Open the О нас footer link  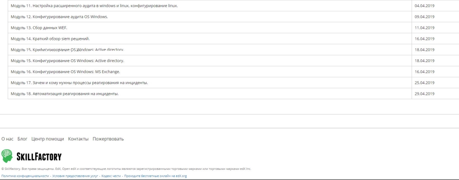point(7,139)
